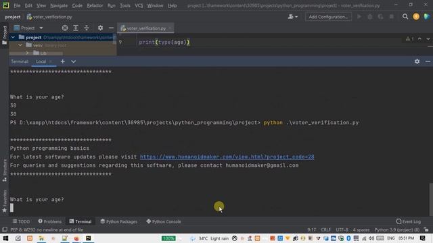
Task: Open the Event Log
Action: tap(409, 221)
